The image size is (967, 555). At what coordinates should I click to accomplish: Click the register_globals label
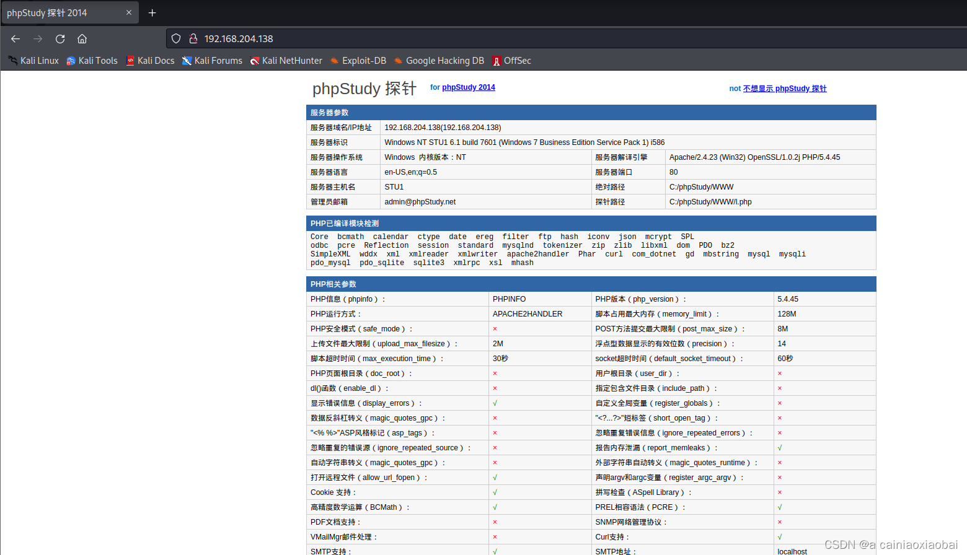coord(658,403)
